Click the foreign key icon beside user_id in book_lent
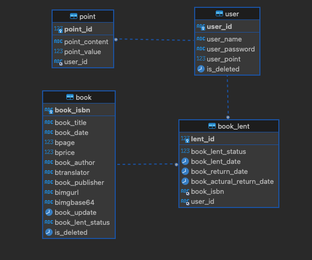This screenshot has width=312, height=260. tap(185, 202)
